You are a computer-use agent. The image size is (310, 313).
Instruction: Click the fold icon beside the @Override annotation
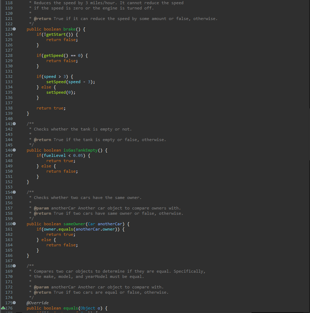(x=14, y=302)
